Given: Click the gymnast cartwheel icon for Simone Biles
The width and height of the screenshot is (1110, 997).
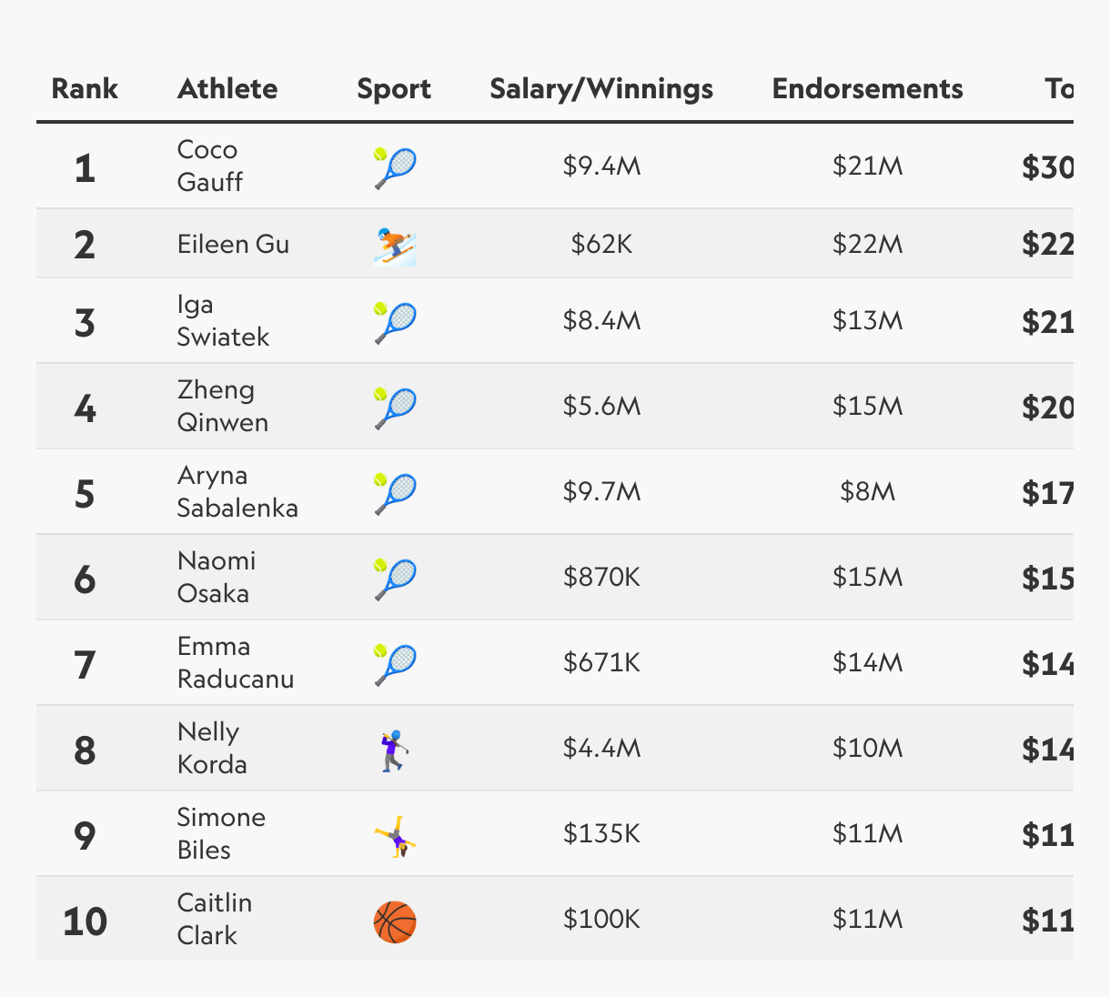Looking at the screenshot, I should pos(395,835).
